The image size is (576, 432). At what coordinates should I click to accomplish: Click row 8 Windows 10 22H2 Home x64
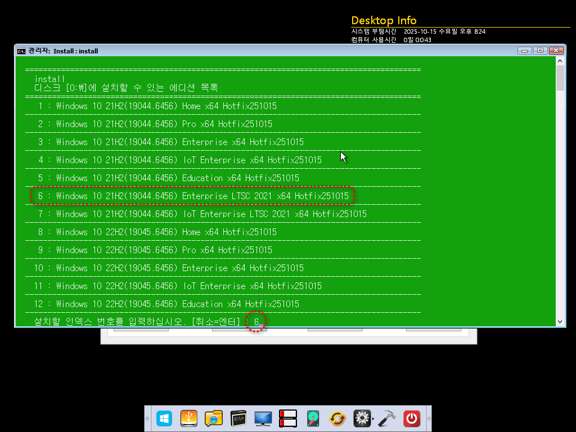pyautogui.click(x=157, y=232)
